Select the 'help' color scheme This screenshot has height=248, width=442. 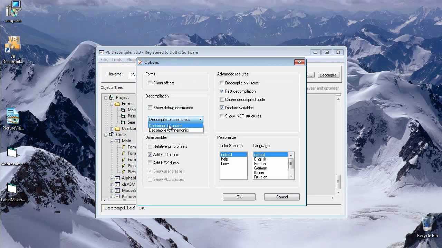pos(233,159)
